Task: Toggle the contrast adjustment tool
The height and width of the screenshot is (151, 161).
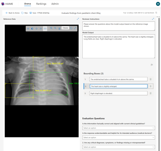Action: [x=32, y=29]
